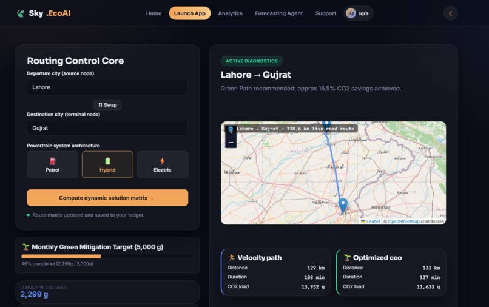Open the Support nav item
This screenshot has width=489, height=307.
[x=326, y=13]
